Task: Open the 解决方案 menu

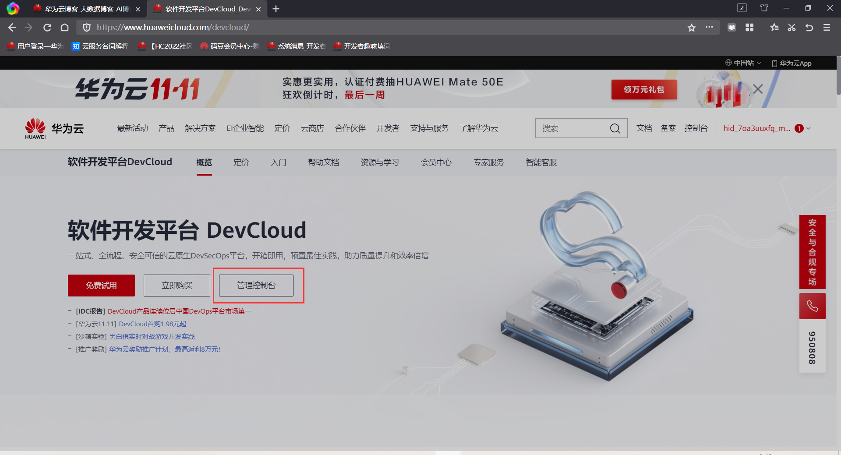Action: (x=200, y=128)
